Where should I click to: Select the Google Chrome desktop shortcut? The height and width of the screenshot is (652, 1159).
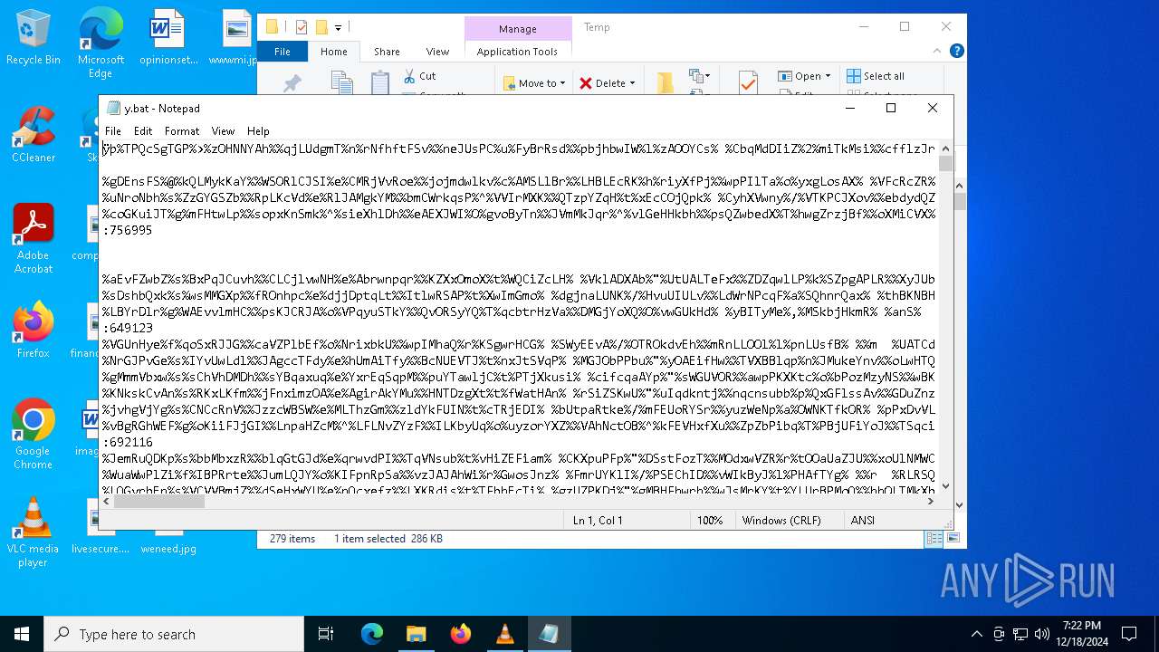pos(33,434)
